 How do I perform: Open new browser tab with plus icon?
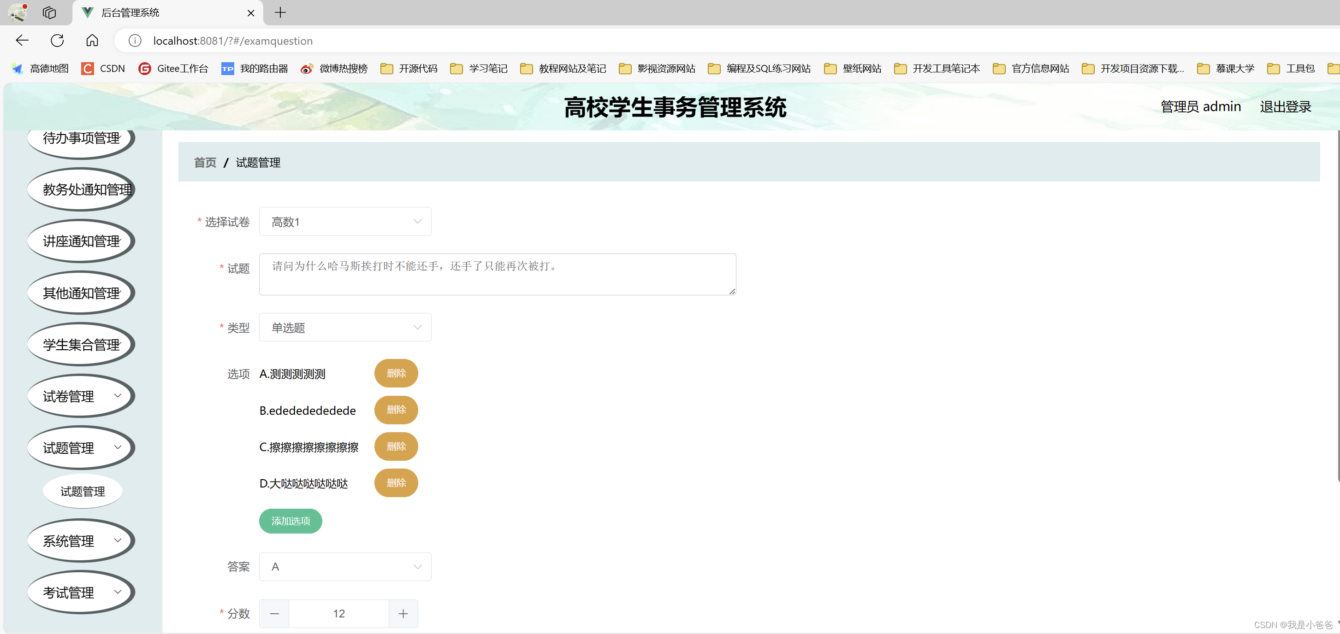pyautogui.click(x=280, y=12)
